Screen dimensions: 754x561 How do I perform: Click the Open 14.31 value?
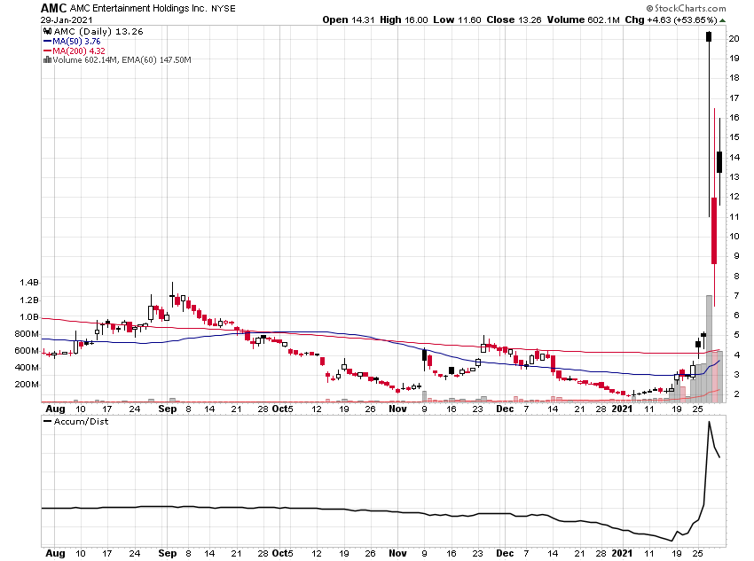[x=348, y=19]
